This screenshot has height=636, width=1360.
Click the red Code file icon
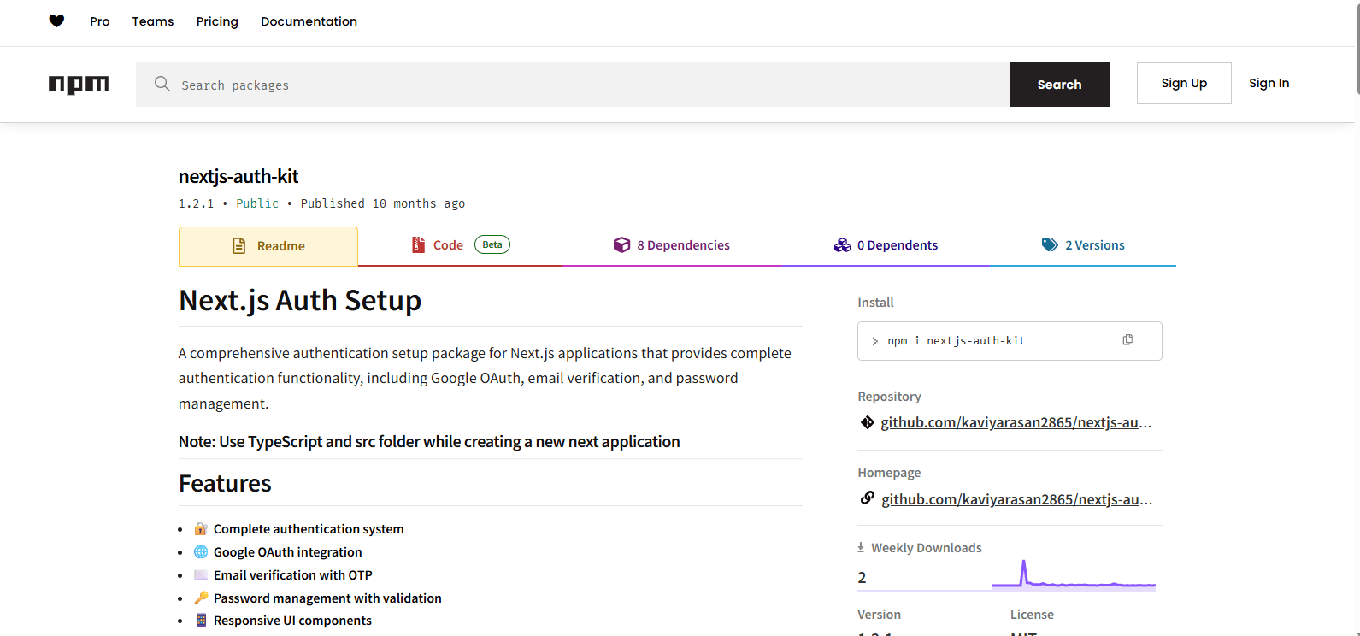(418, 245)
